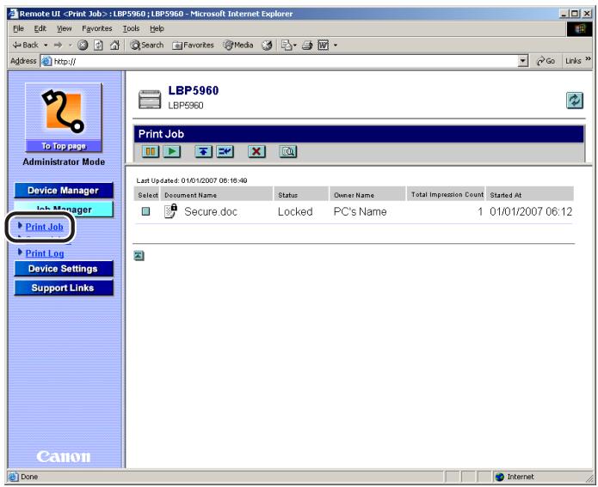Click the Windows logo throbber icon

579,29
